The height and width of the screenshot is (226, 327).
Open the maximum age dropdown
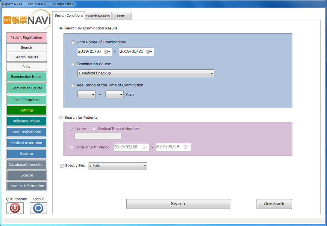coord(114,95)
